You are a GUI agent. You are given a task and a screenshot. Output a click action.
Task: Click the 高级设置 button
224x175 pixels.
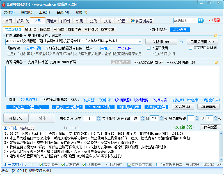[x=180, y=30]
